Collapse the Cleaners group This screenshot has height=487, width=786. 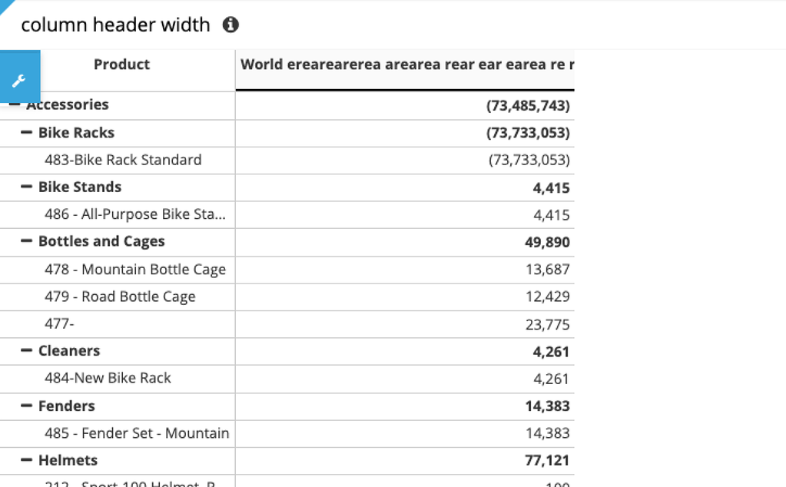point(28,350)
